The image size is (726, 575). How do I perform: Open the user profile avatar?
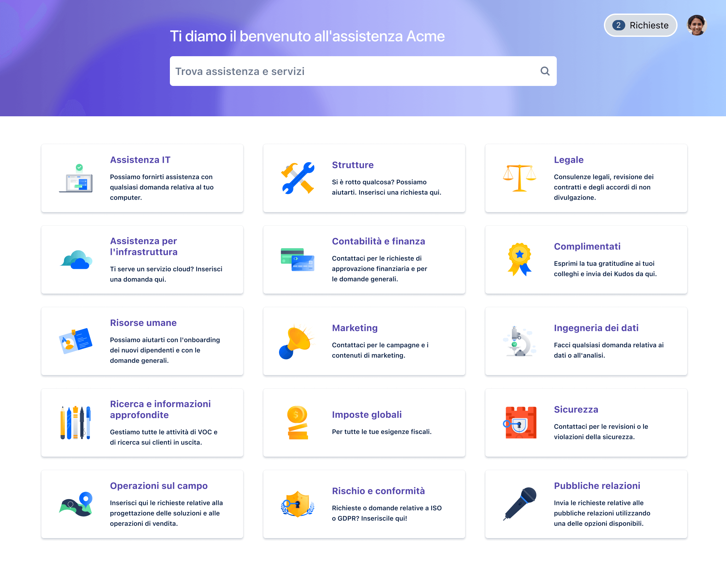point(696,25)
